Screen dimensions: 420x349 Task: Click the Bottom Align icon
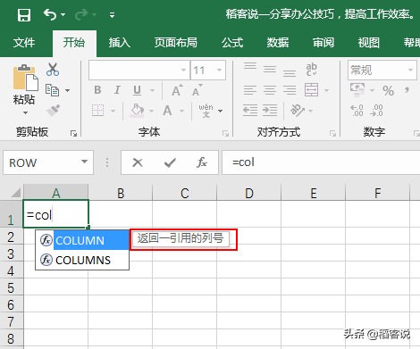point(290,73)
